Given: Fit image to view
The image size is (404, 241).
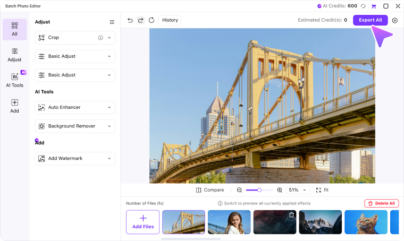Looking at the screenshot, I should tap(322, 190).
